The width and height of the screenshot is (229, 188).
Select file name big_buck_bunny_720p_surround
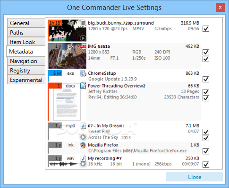pyautogui.click(x=121, y=23)
